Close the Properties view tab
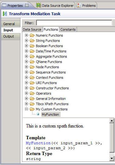 coord(27,5)
